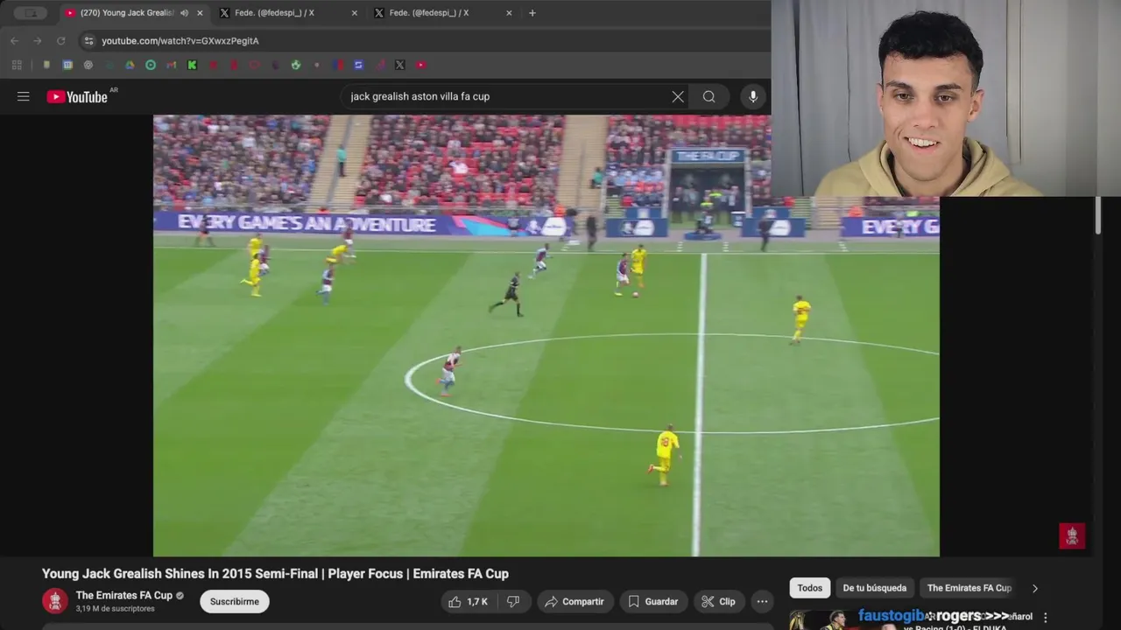Image resolution: width=1121 pixels, height=630 pixels.
Task: Select the Todos filter chip
Action: (x=810, y=588)
